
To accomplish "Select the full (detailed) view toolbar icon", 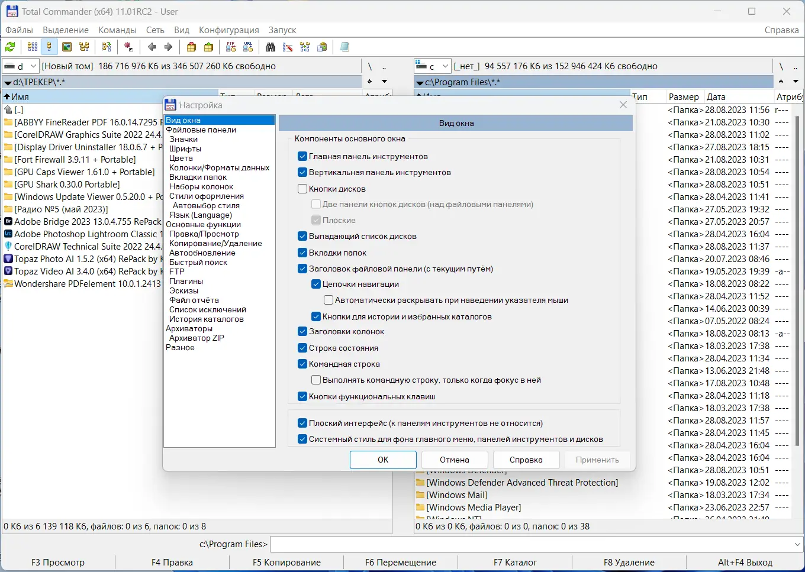I will pyautogui.click(x=49, y=47).
